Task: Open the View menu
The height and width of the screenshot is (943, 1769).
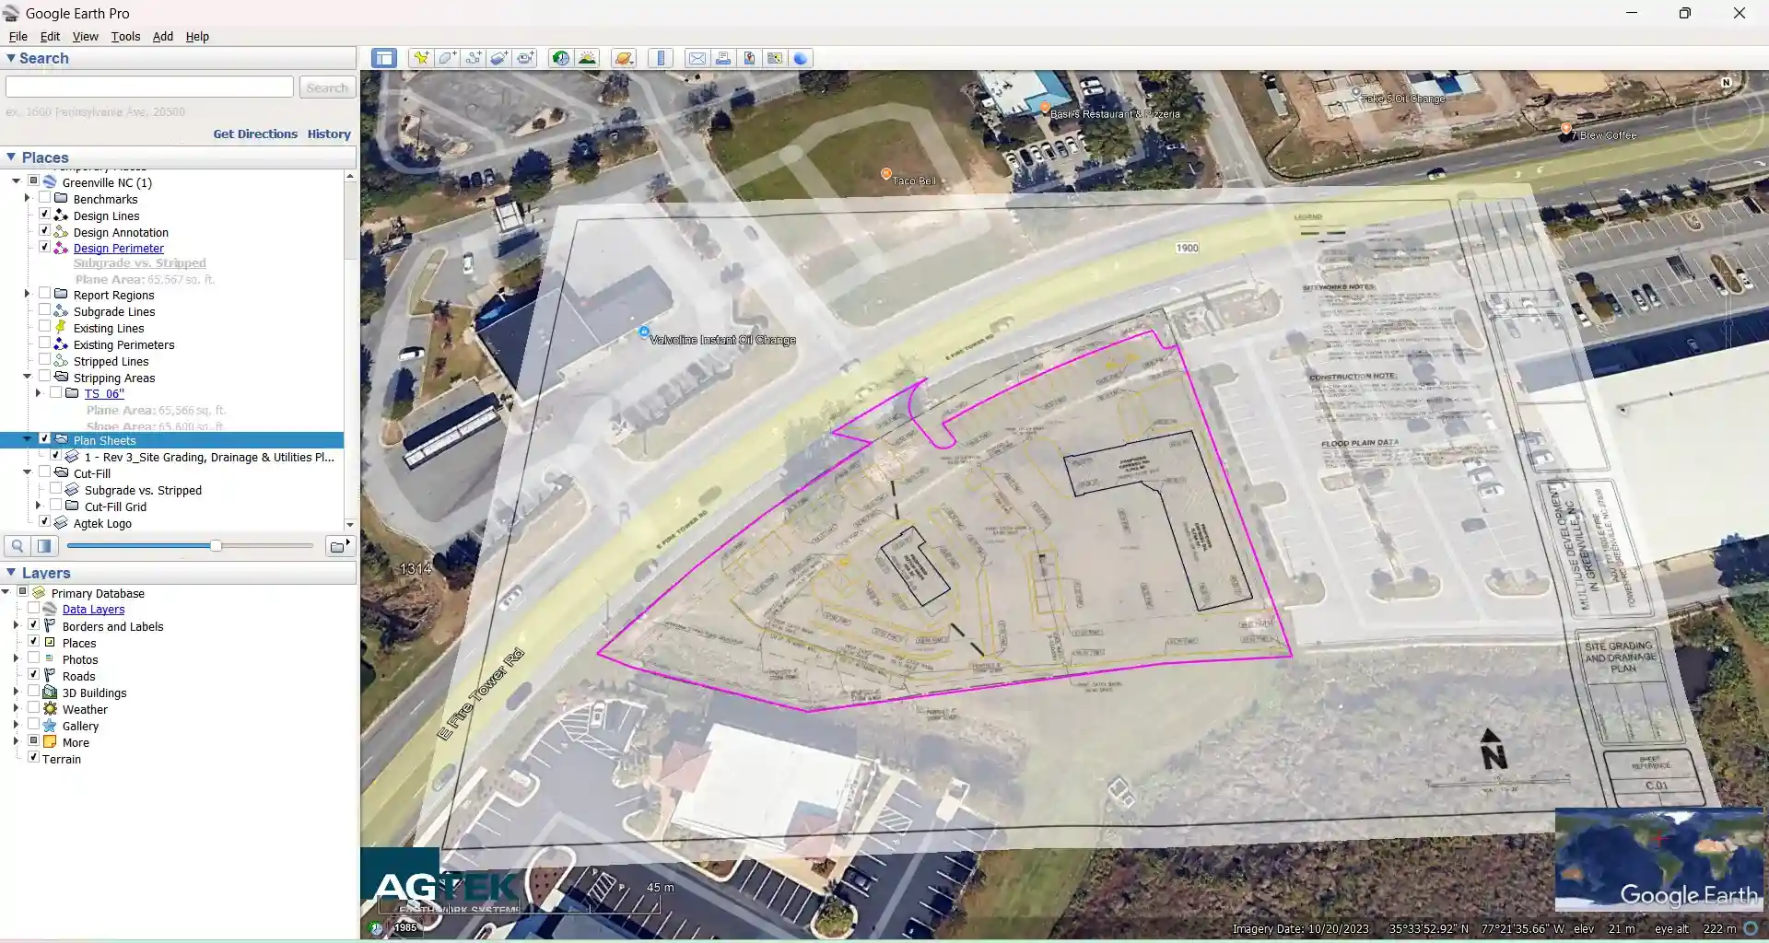Action: [85, 36]
